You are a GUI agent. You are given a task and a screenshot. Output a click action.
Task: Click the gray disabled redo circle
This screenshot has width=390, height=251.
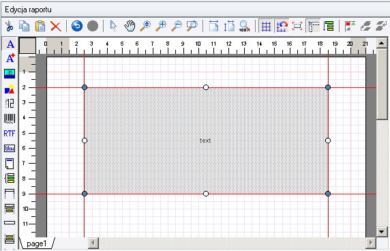pos(93,26)
